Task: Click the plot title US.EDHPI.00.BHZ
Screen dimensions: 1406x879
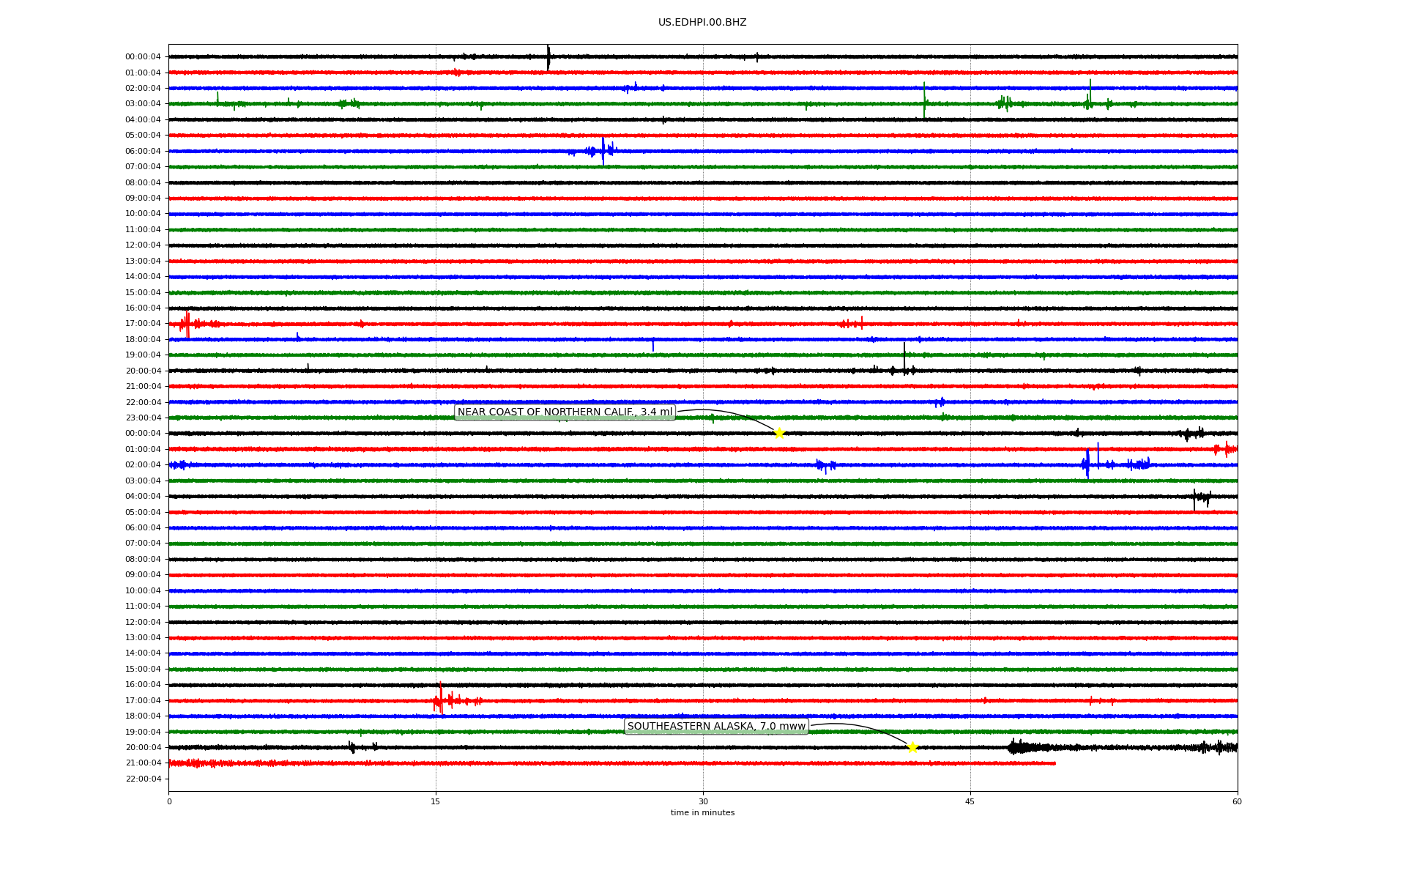Action: 702,23
